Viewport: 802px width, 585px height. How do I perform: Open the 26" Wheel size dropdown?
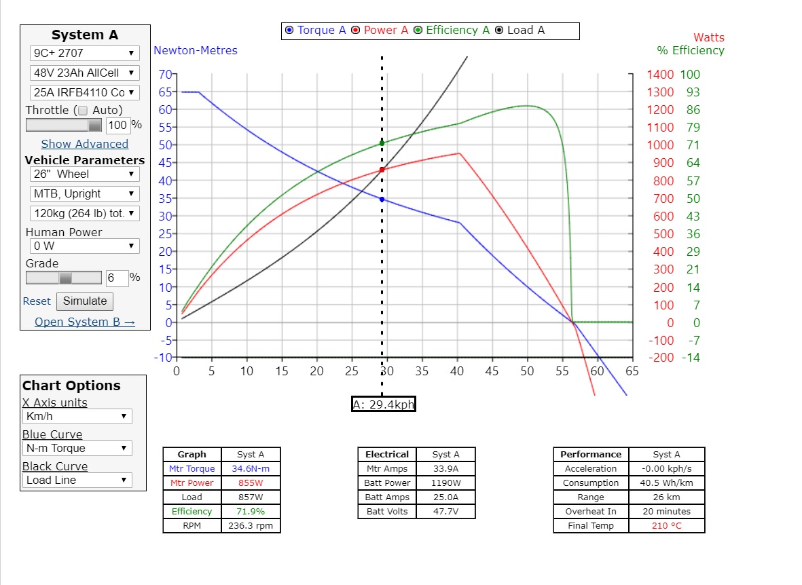point(84,174)
